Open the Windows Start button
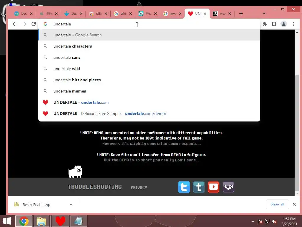Image resolution: width=302 pixels, height=227 pixels. coord(7,221)
